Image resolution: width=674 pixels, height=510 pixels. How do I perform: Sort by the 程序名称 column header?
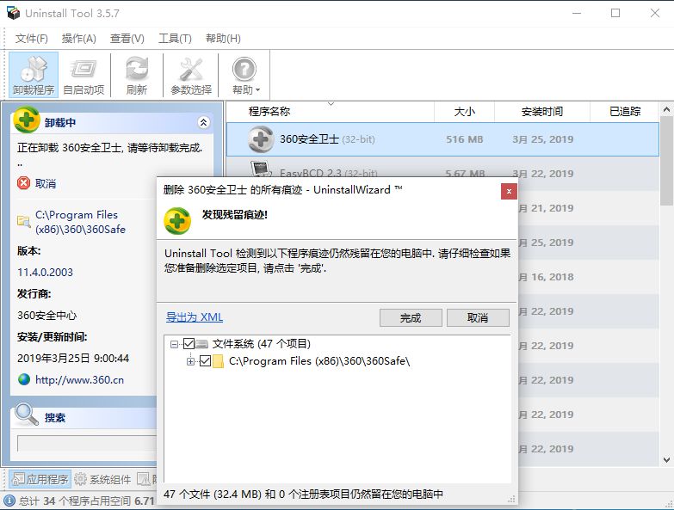[331, 112]
